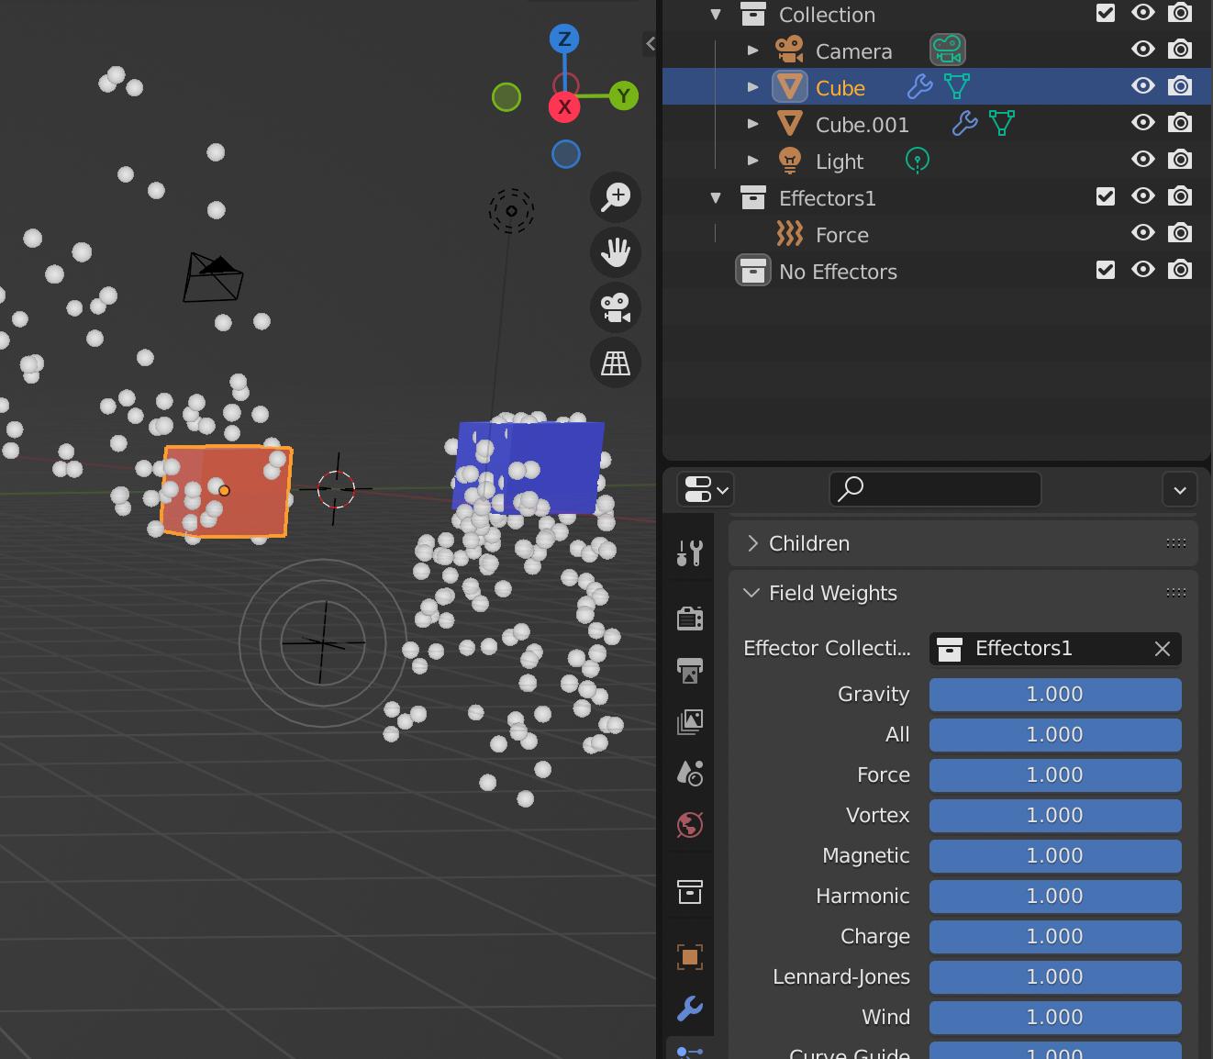This screenshot has height=1059, width=1213.
Task: Collapse the Effectors1 collection
Action: [716, 197]
